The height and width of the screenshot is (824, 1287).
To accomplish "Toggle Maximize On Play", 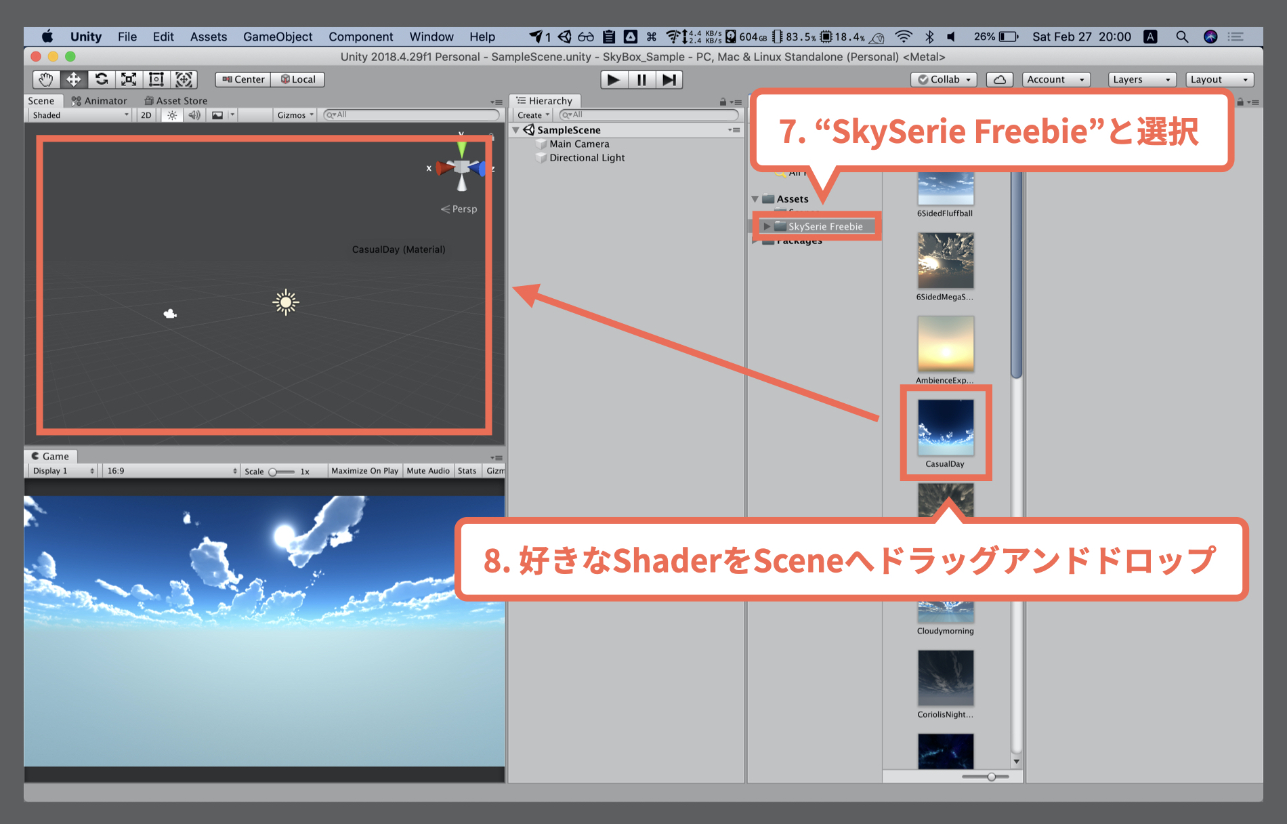I will pyautogui.click(x=364, y=471).
